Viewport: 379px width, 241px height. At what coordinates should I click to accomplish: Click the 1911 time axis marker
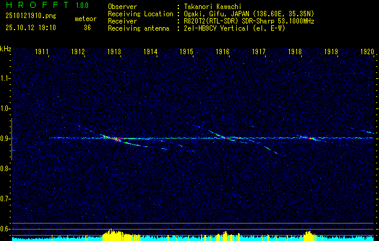42,51
